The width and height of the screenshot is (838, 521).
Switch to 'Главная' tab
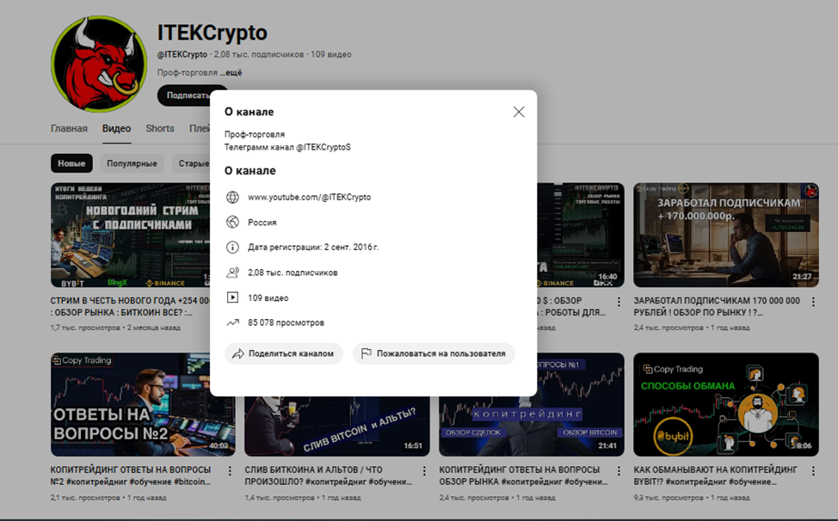69,129
